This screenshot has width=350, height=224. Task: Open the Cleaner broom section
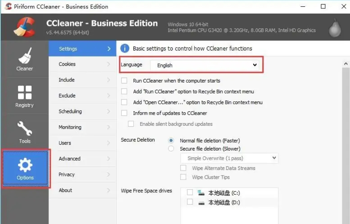[x=24, y=60]
